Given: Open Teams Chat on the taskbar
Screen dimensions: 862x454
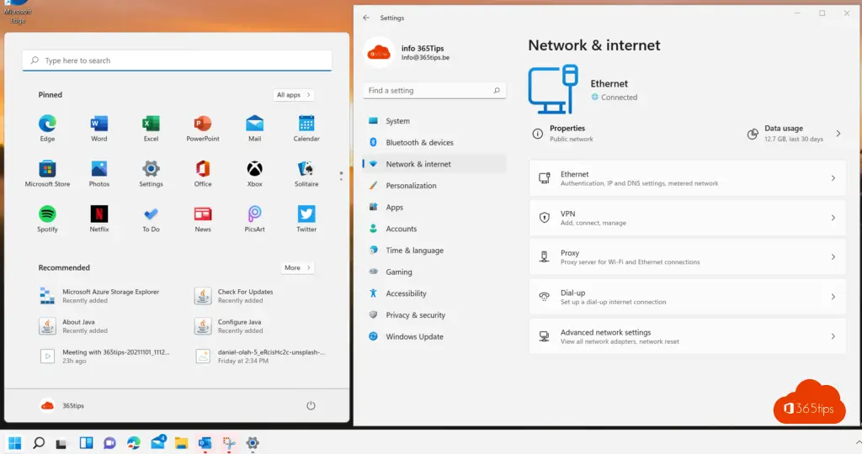Looking at the screenshot, I should pos(110,442).
